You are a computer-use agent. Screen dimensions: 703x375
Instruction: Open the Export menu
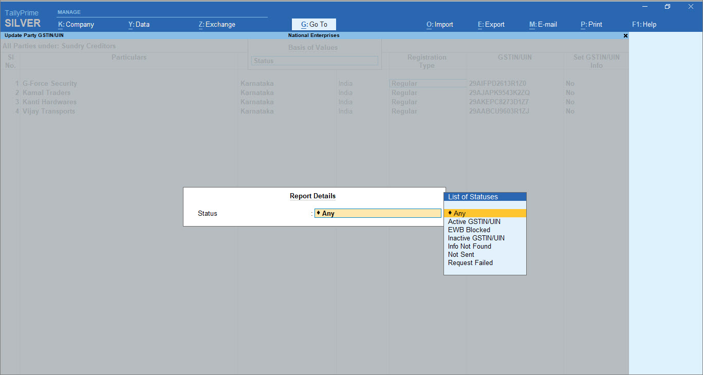(x=491, y=24)
